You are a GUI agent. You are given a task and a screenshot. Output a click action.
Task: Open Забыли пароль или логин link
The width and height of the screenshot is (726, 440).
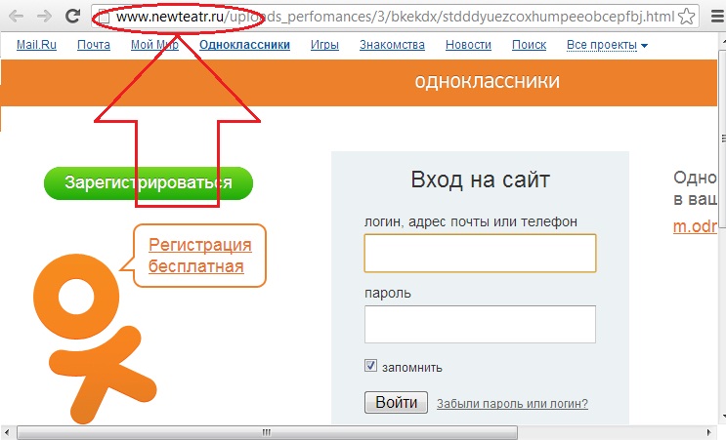click(x=512, y=404)
